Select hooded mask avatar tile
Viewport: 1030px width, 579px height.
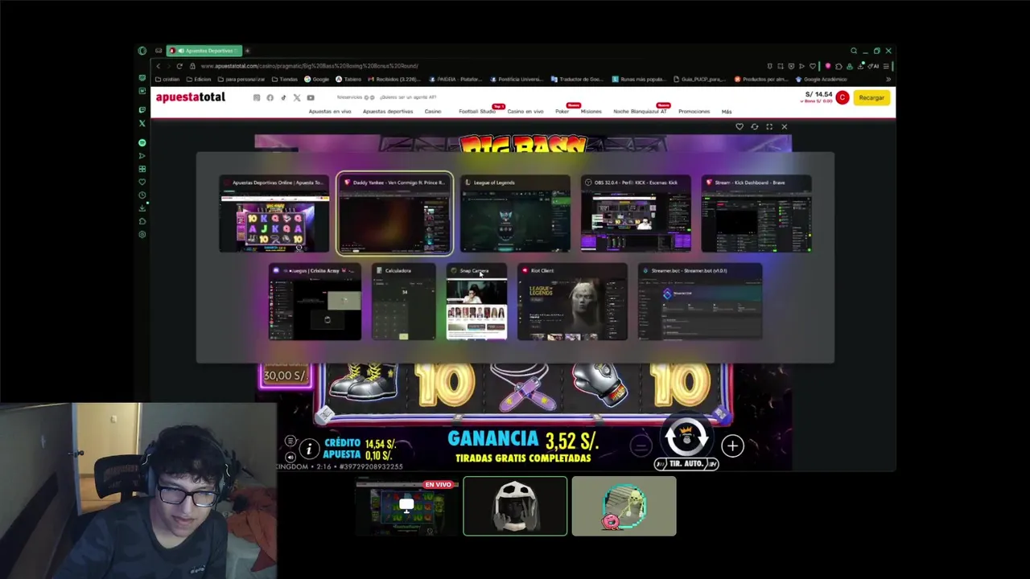pyautogui.click(x=515, y=506)
